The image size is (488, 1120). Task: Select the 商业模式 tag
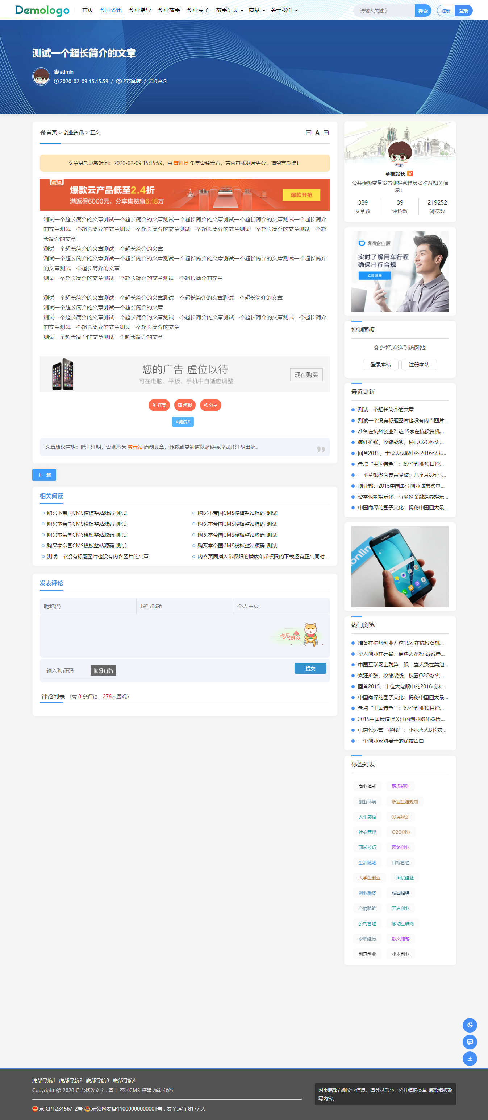367,786
